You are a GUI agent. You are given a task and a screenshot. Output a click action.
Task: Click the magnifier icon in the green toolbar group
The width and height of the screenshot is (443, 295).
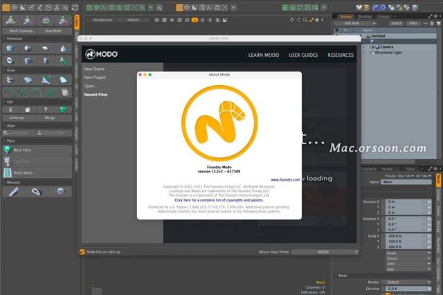pyautogui.click(x=159, y=8)
